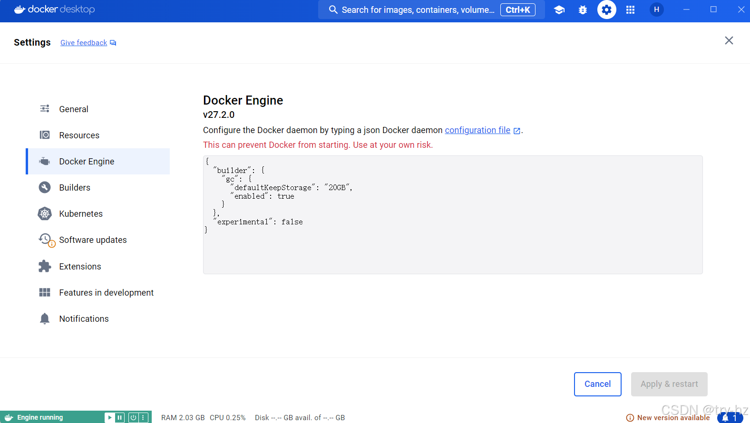Click the Cancel button
The height and width of the screenshot is (423, 750).
click(597, 384)
